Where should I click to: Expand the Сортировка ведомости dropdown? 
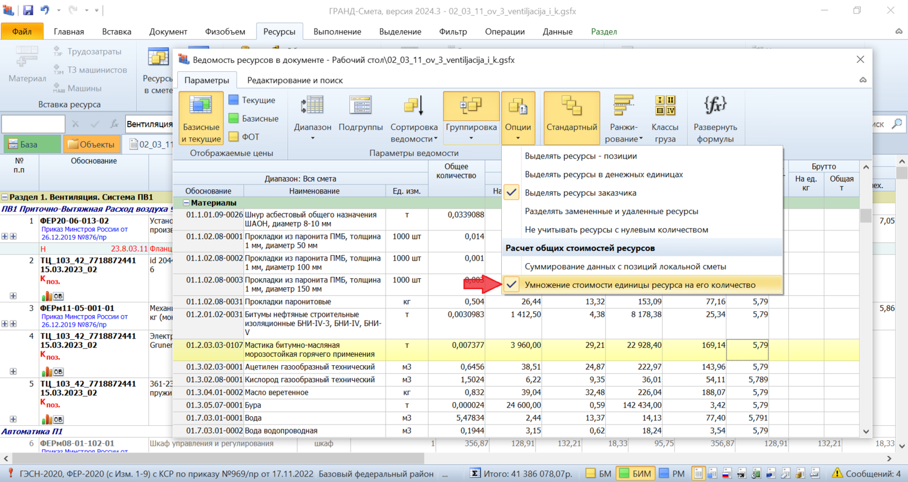[x=414, y=132]
